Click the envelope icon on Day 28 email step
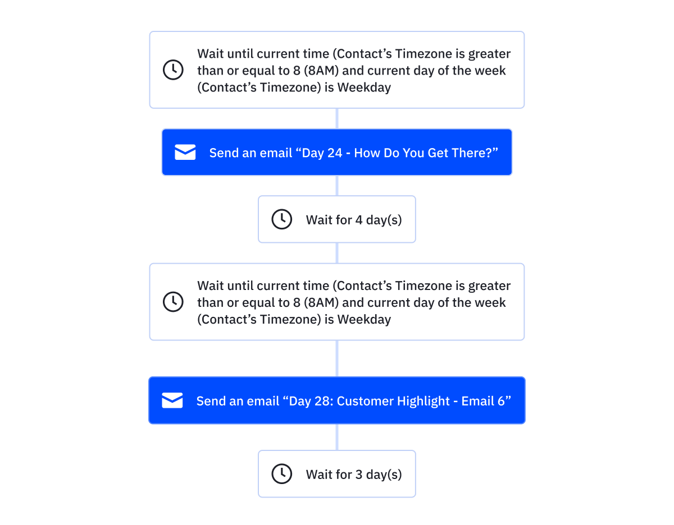The width and height of the screenshot is (674, 525). pos(172,400)
